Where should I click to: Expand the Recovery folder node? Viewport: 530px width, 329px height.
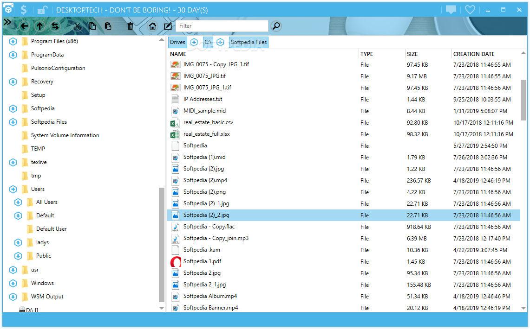click(13, 82)
